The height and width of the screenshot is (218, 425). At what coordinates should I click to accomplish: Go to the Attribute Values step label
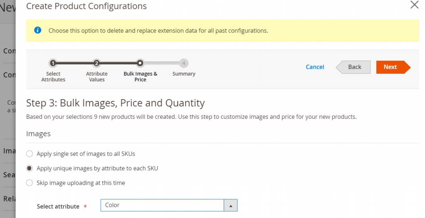point(97,77)
